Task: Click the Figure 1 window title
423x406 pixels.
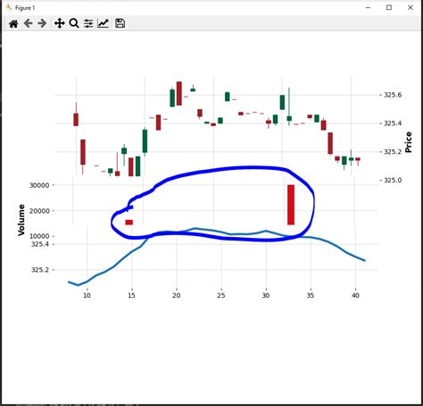Action: 25,8
